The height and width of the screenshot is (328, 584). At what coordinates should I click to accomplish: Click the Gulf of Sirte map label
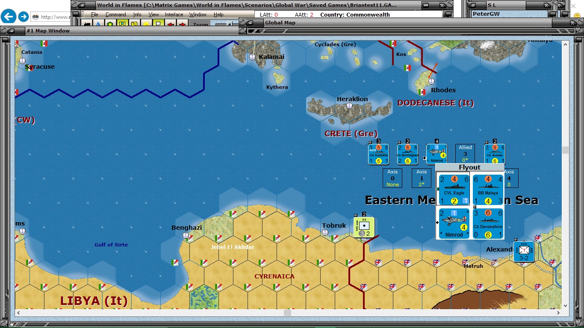(x=111, y=245)
